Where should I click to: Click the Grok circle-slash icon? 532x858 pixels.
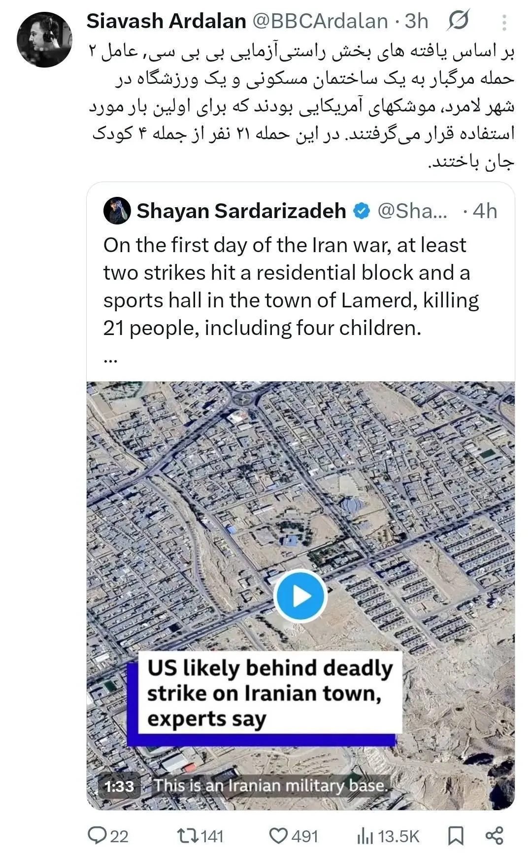(x=459, y=21)
